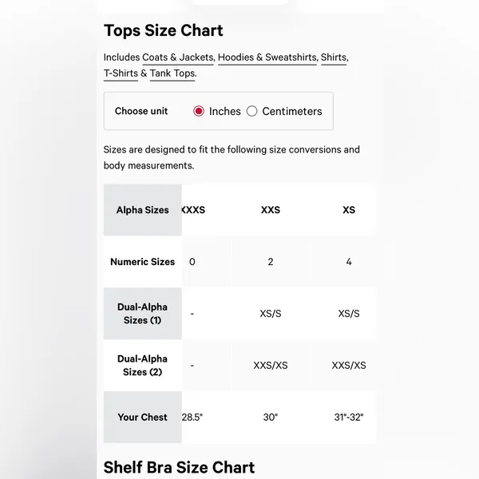The image size is (479, 479).
Task: Select the XS alpha size cell
Action: (x=349, y=210)
